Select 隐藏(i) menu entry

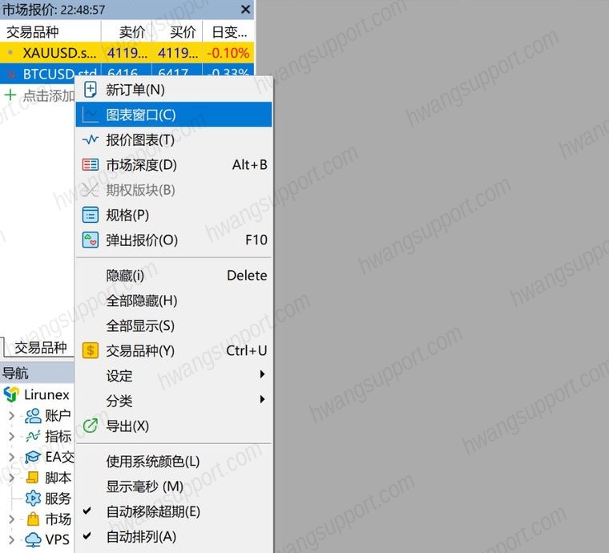click(x=174, y=276)
